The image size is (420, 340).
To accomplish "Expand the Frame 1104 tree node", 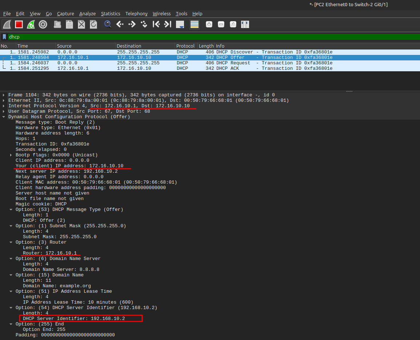I will [x=4, y=95].
